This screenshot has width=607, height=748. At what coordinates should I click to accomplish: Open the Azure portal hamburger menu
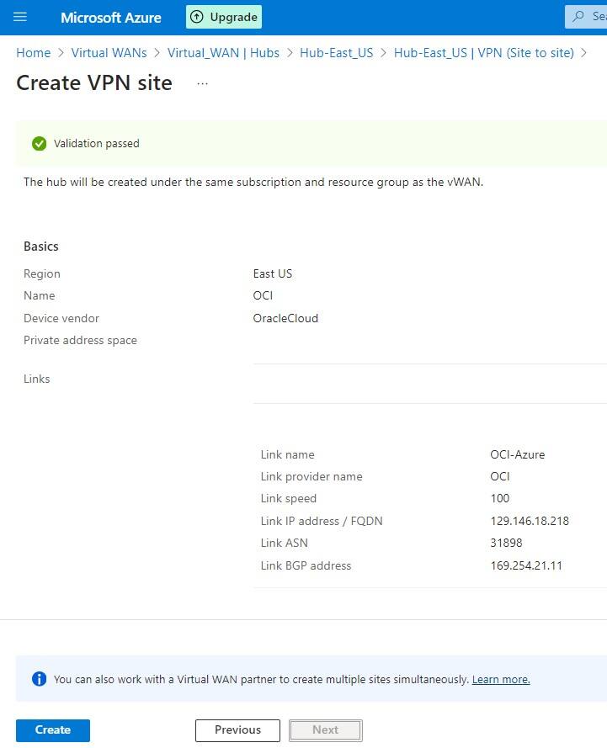(x=19, y=17)
